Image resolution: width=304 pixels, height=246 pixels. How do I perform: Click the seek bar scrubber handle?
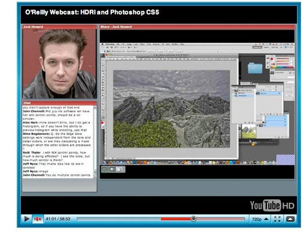(193, 219)
